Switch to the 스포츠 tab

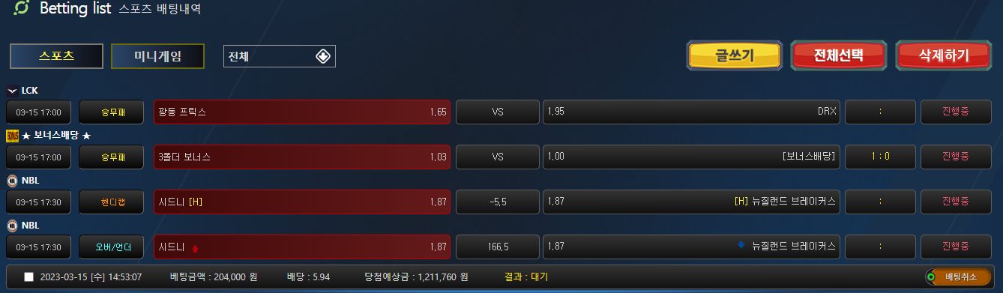(x=56, y=56)
